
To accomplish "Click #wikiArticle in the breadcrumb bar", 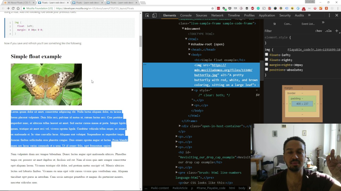I will [x=180, y=188].
